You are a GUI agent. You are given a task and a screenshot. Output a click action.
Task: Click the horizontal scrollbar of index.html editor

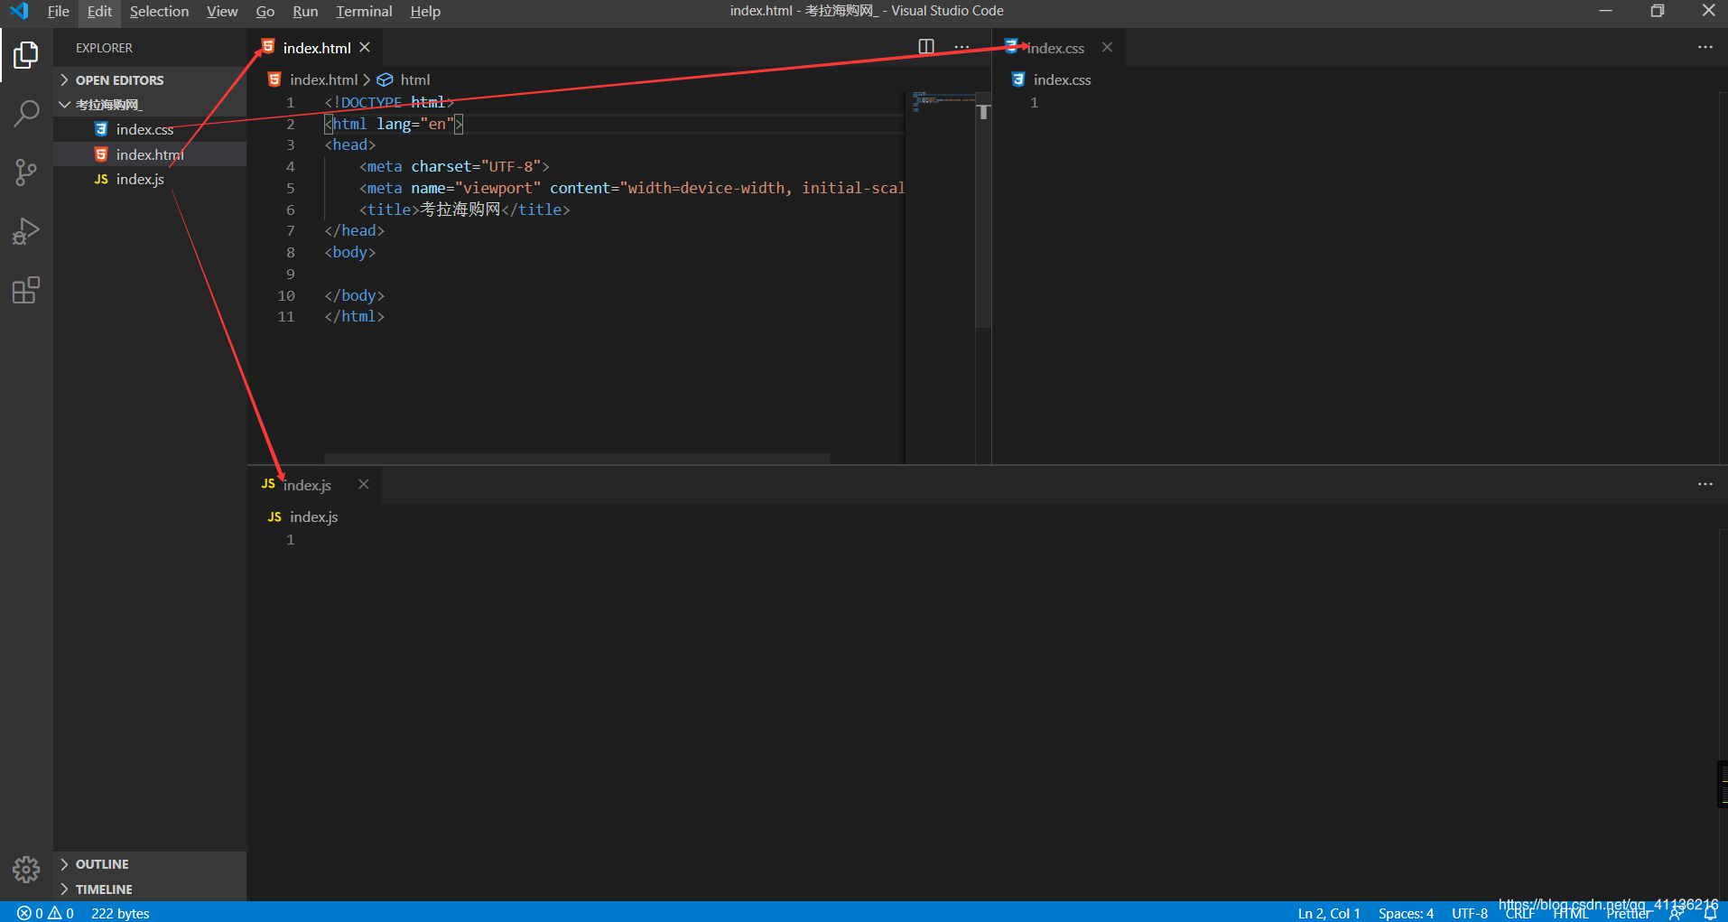pos(576,459)
